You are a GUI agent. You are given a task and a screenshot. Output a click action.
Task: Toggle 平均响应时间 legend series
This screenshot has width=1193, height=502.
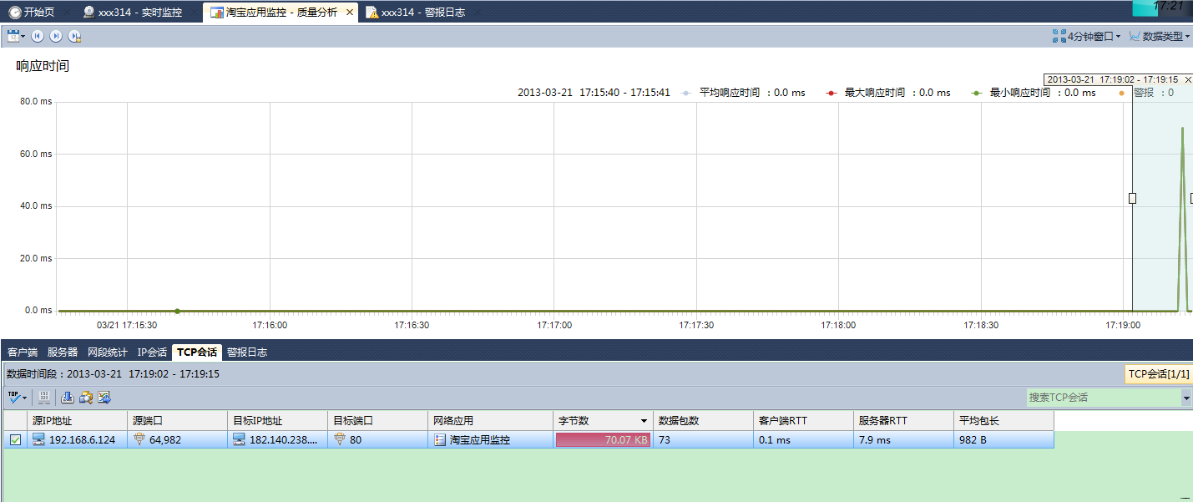(x=743, y=93)
